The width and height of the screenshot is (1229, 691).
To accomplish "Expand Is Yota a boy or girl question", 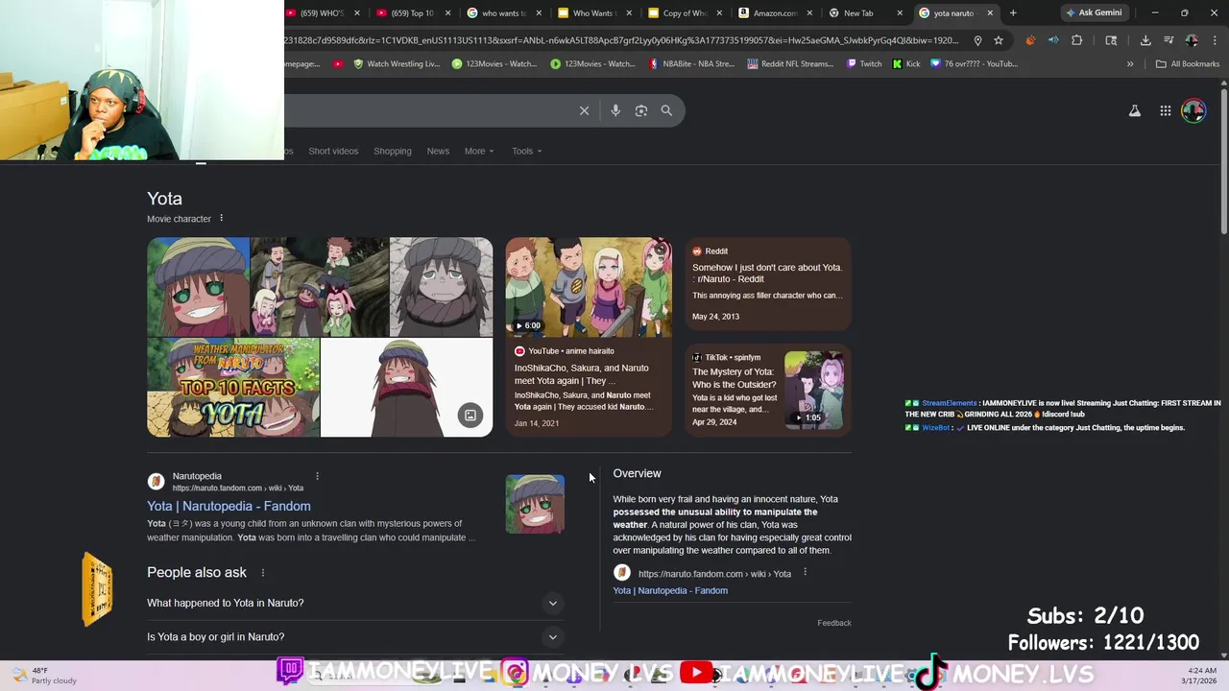I will pyautogui.click(x=353, y=636).
